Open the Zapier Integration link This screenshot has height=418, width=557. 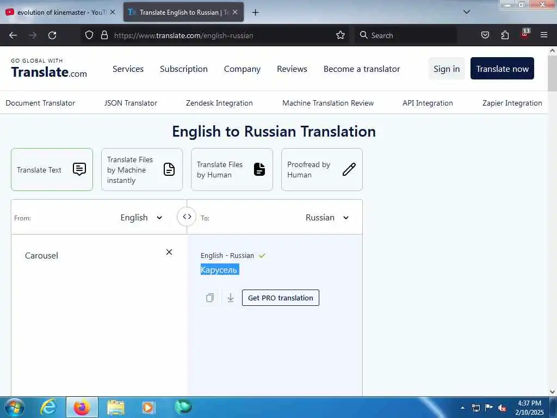point(512,103)
